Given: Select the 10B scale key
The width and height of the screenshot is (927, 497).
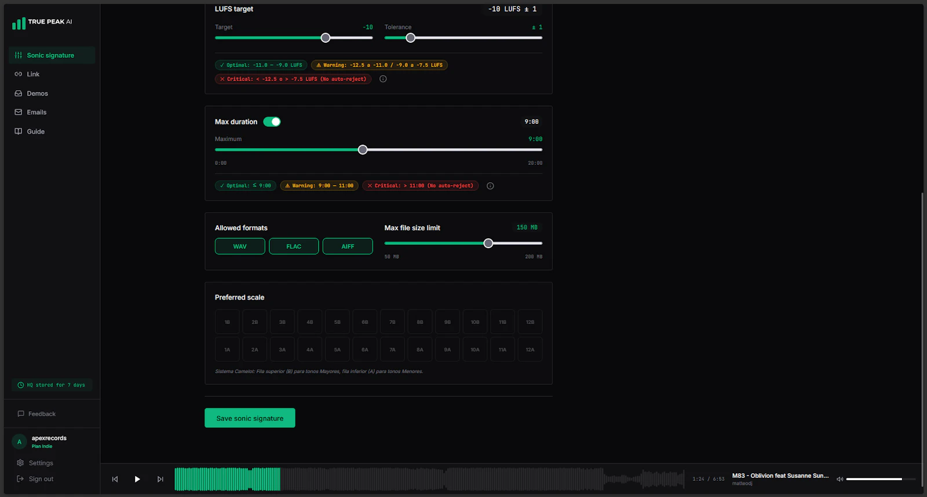Looking at the screenshot, I should tap(475, 322).
